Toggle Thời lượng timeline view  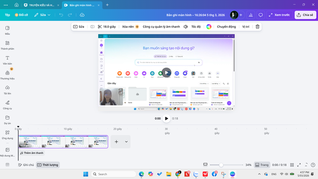pyautogui.click(x=48, y=165)
